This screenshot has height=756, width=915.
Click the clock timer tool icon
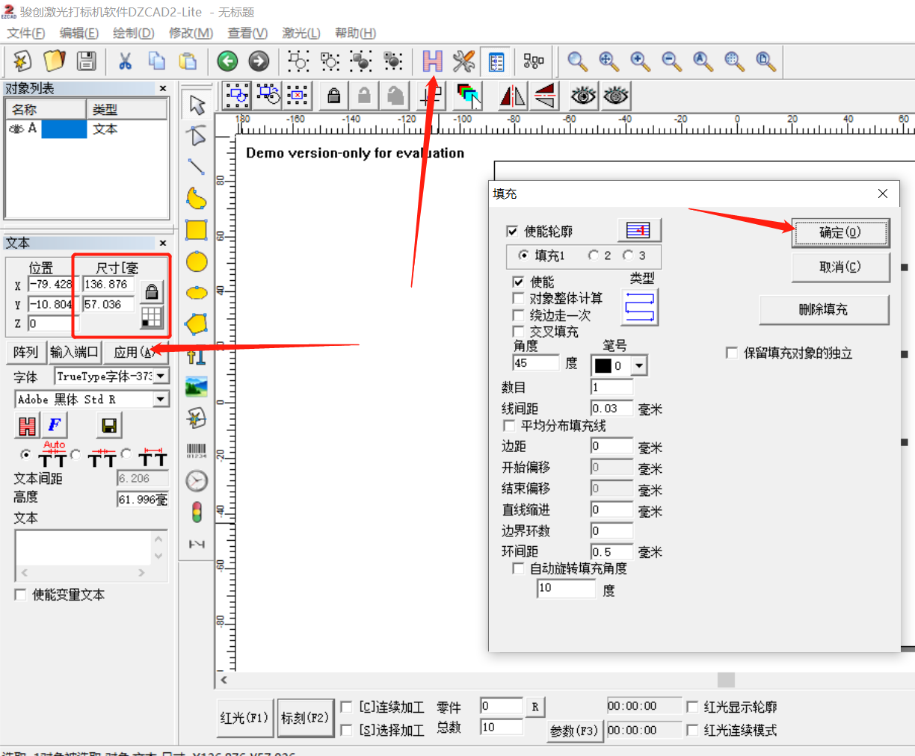[x=197, y=481]
